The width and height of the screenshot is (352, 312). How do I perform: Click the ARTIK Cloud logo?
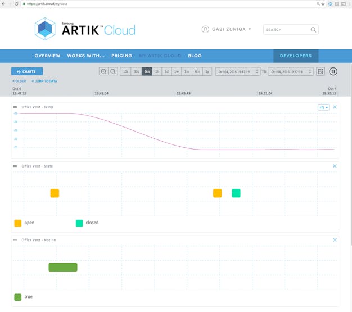85,29
